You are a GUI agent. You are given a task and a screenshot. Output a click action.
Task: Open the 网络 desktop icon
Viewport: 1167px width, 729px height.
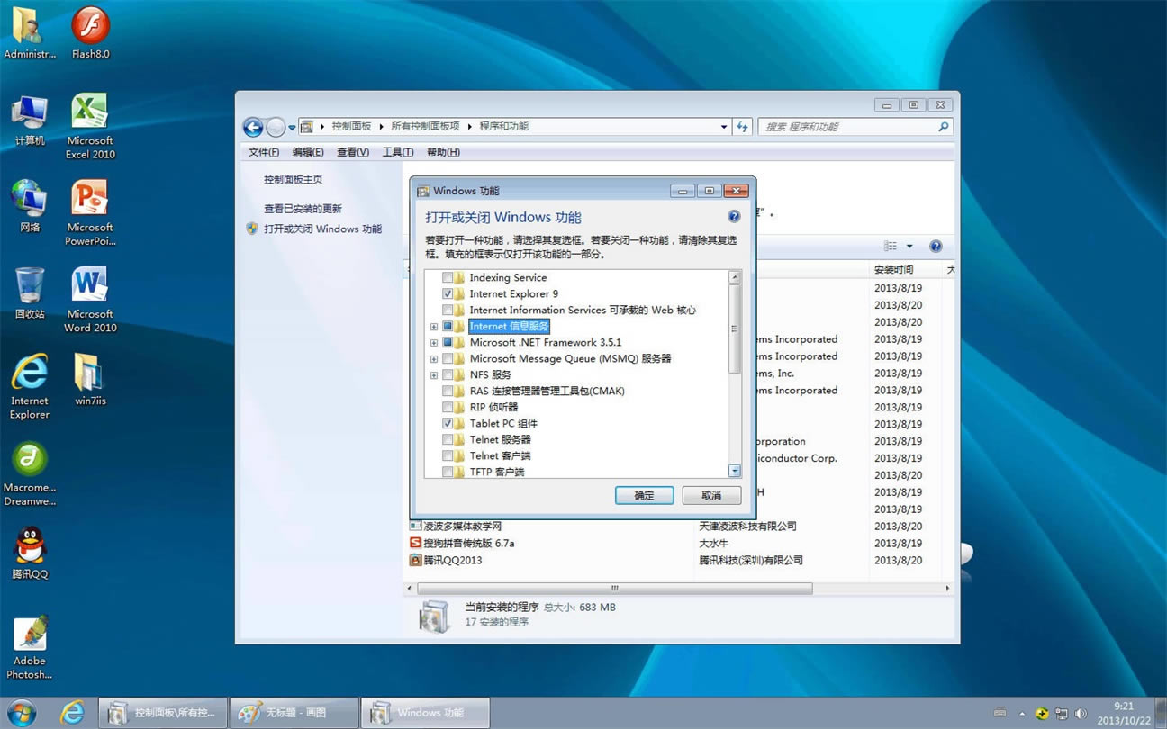point(30,205)
